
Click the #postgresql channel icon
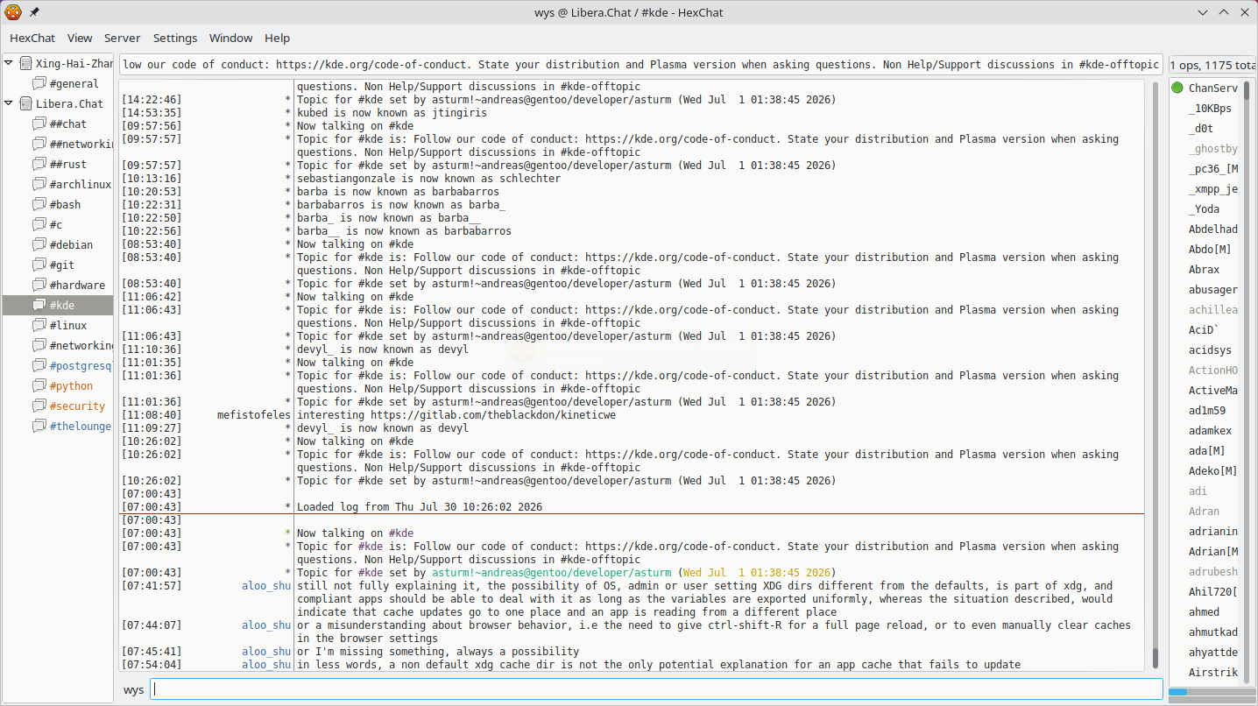39,366
